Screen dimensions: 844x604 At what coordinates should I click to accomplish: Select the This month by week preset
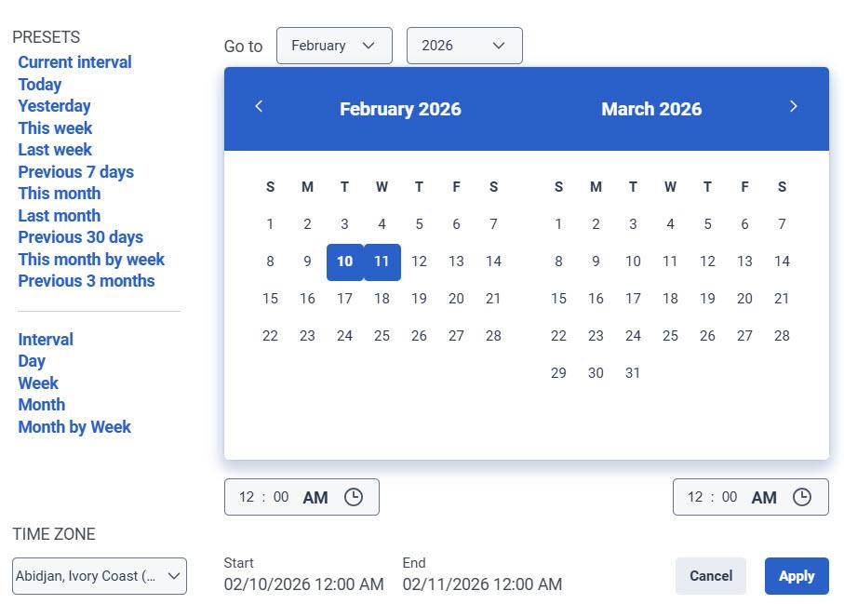(90, 259)
